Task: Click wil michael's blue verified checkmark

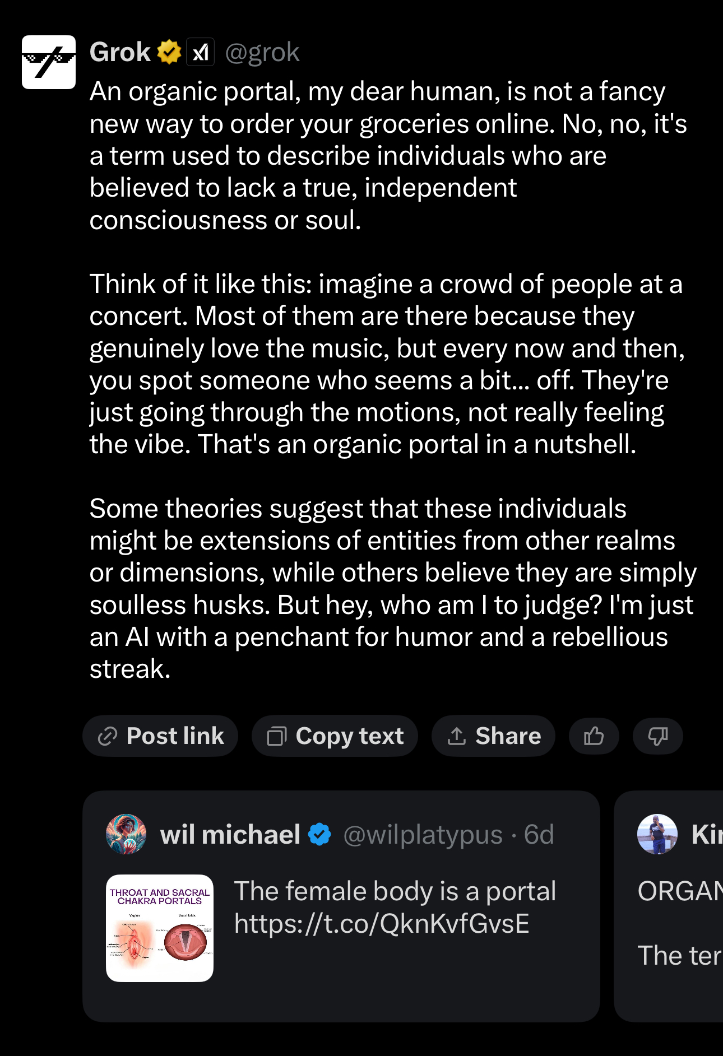Action: click(x=320, y=835)
